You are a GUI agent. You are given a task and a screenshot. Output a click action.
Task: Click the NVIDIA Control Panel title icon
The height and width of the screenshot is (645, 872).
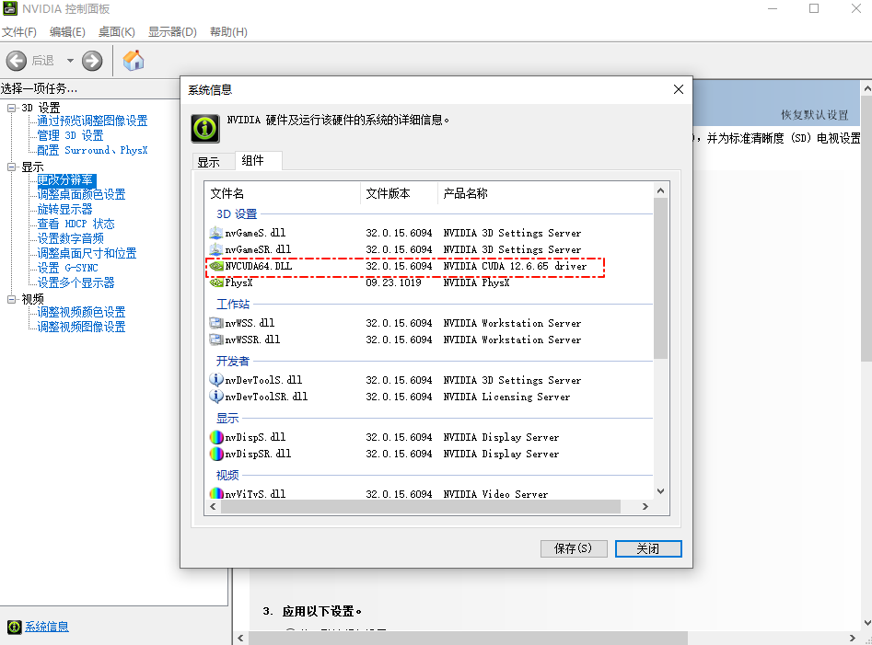click(10, 8)
